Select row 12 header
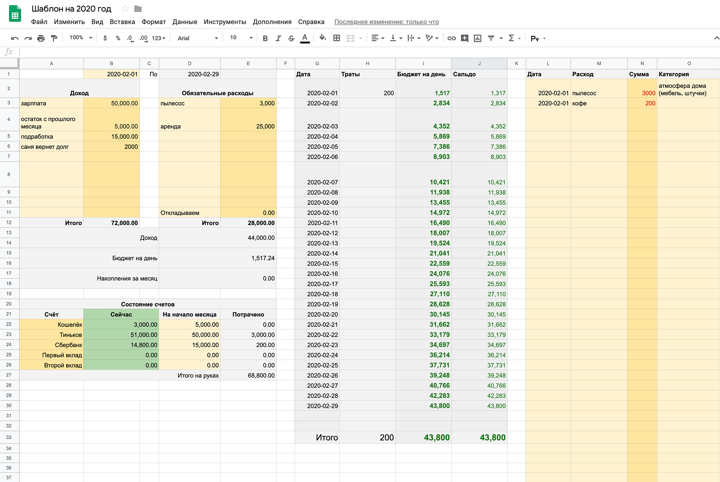Screen dimensions: 720x482 coord(9,222)
